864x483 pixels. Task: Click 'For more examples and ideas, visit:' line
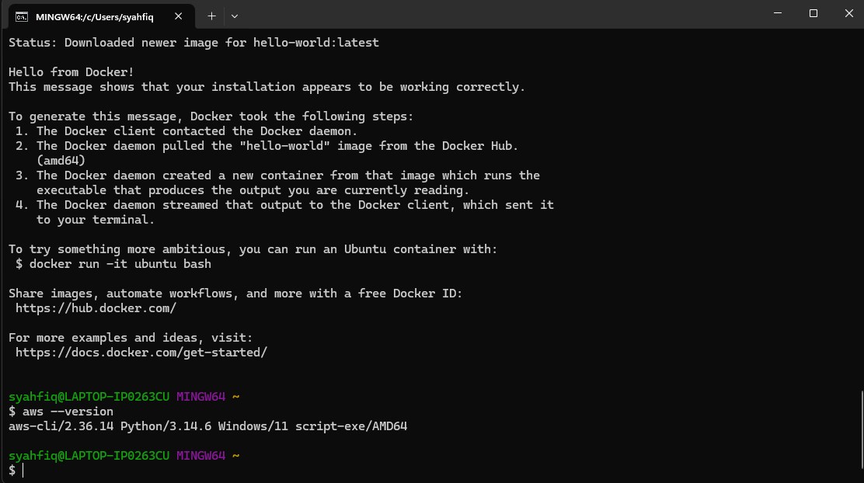click(x=131, y=338)
